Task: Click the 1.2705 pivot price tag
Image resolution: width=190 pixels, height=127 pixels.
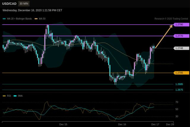Action: click(x=181, y=73)
